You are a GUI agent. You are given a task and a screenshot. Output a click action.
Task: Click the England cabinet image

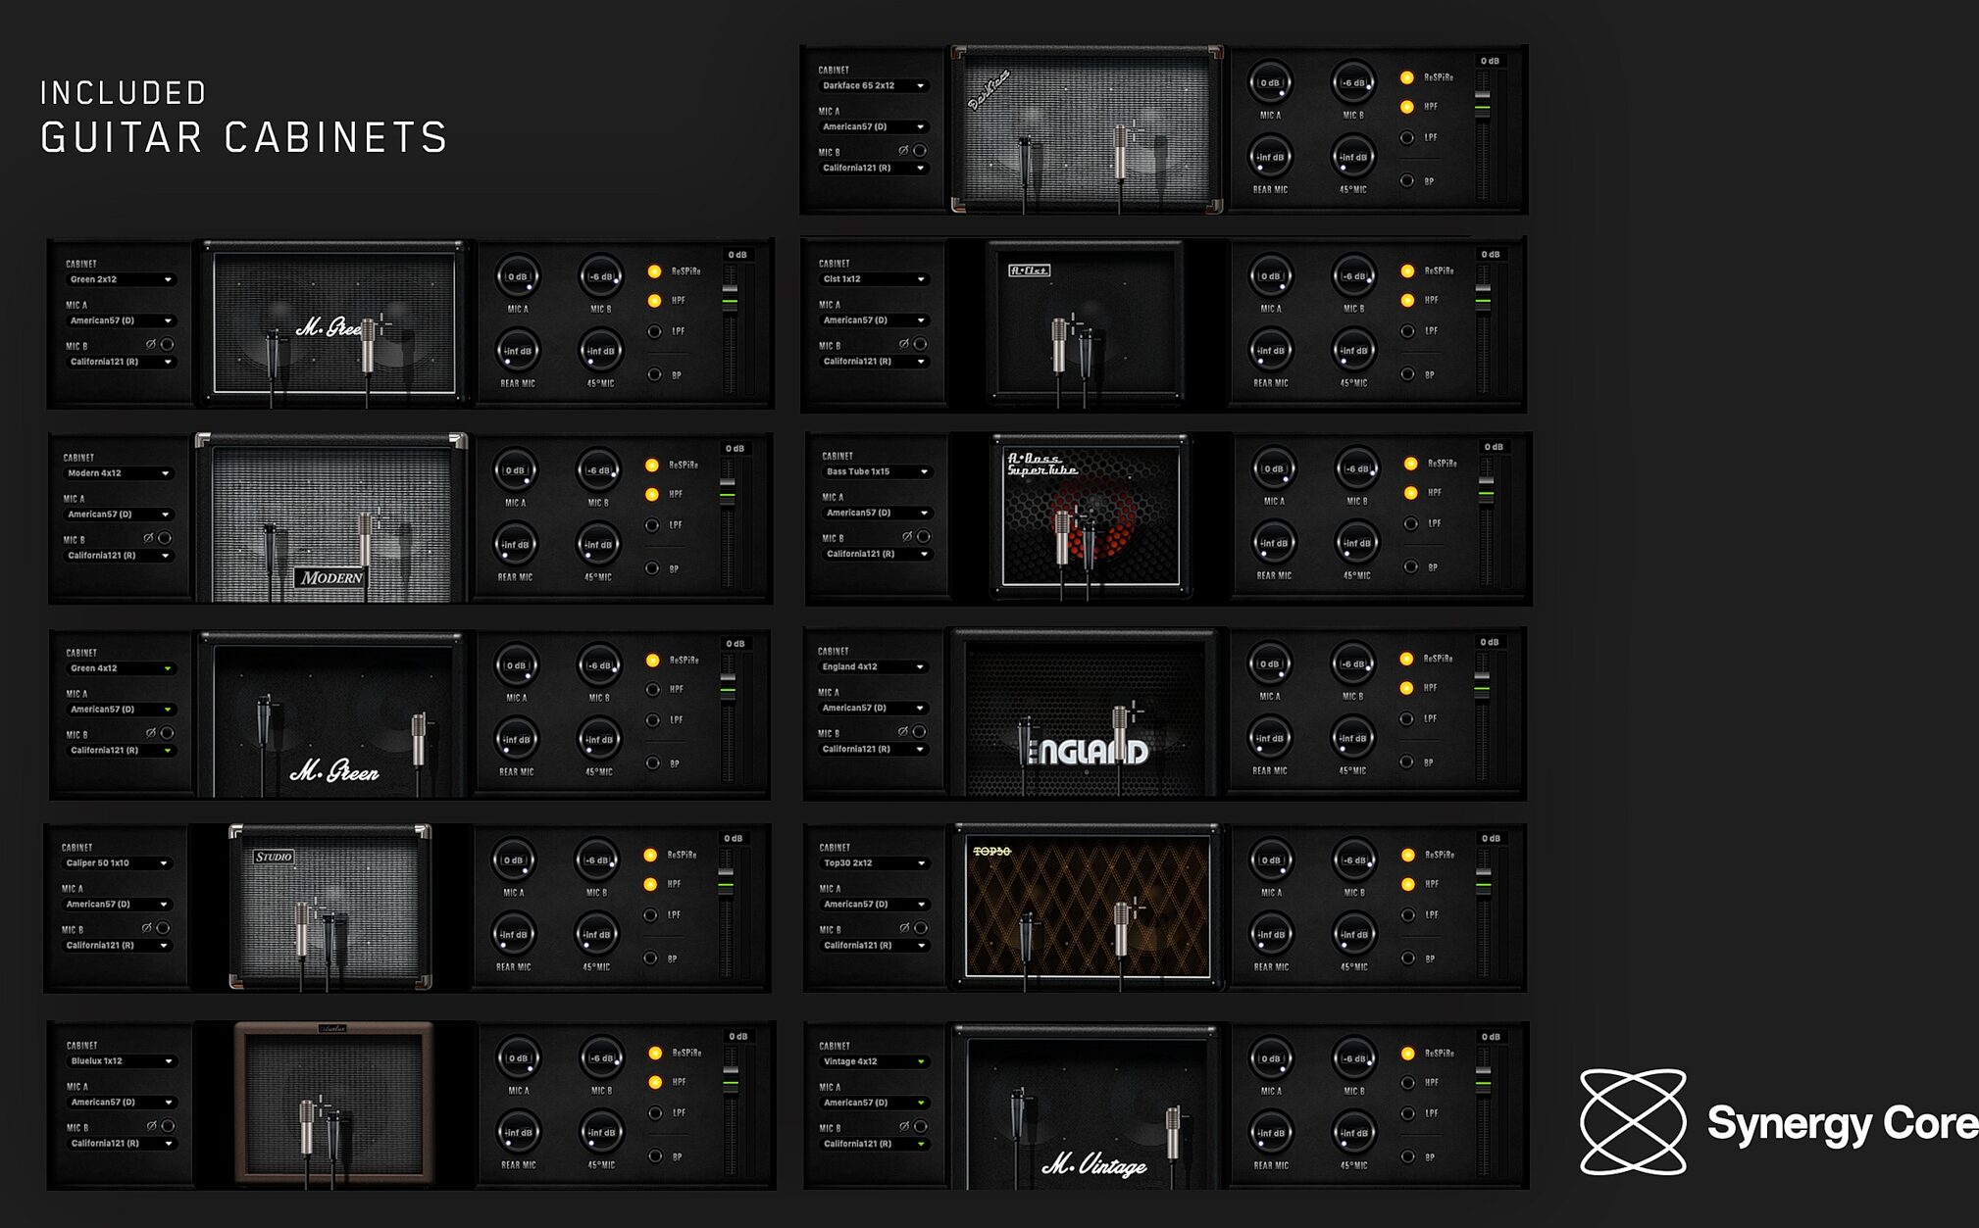1086,712
